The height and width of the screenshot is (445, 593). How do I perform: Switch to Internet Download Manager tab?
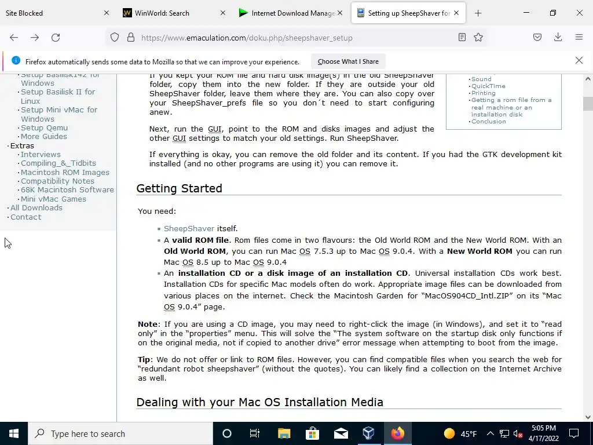pos(290,13)
